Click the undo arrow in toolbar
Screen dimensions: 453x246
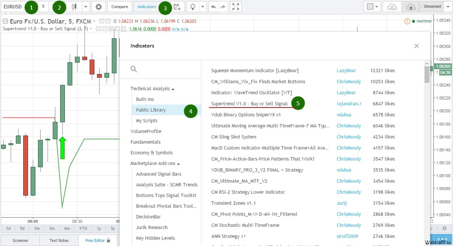(213, 6)
